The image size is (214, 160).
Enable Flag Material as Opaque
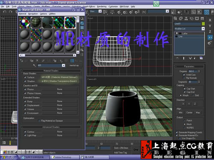(39, 121)
